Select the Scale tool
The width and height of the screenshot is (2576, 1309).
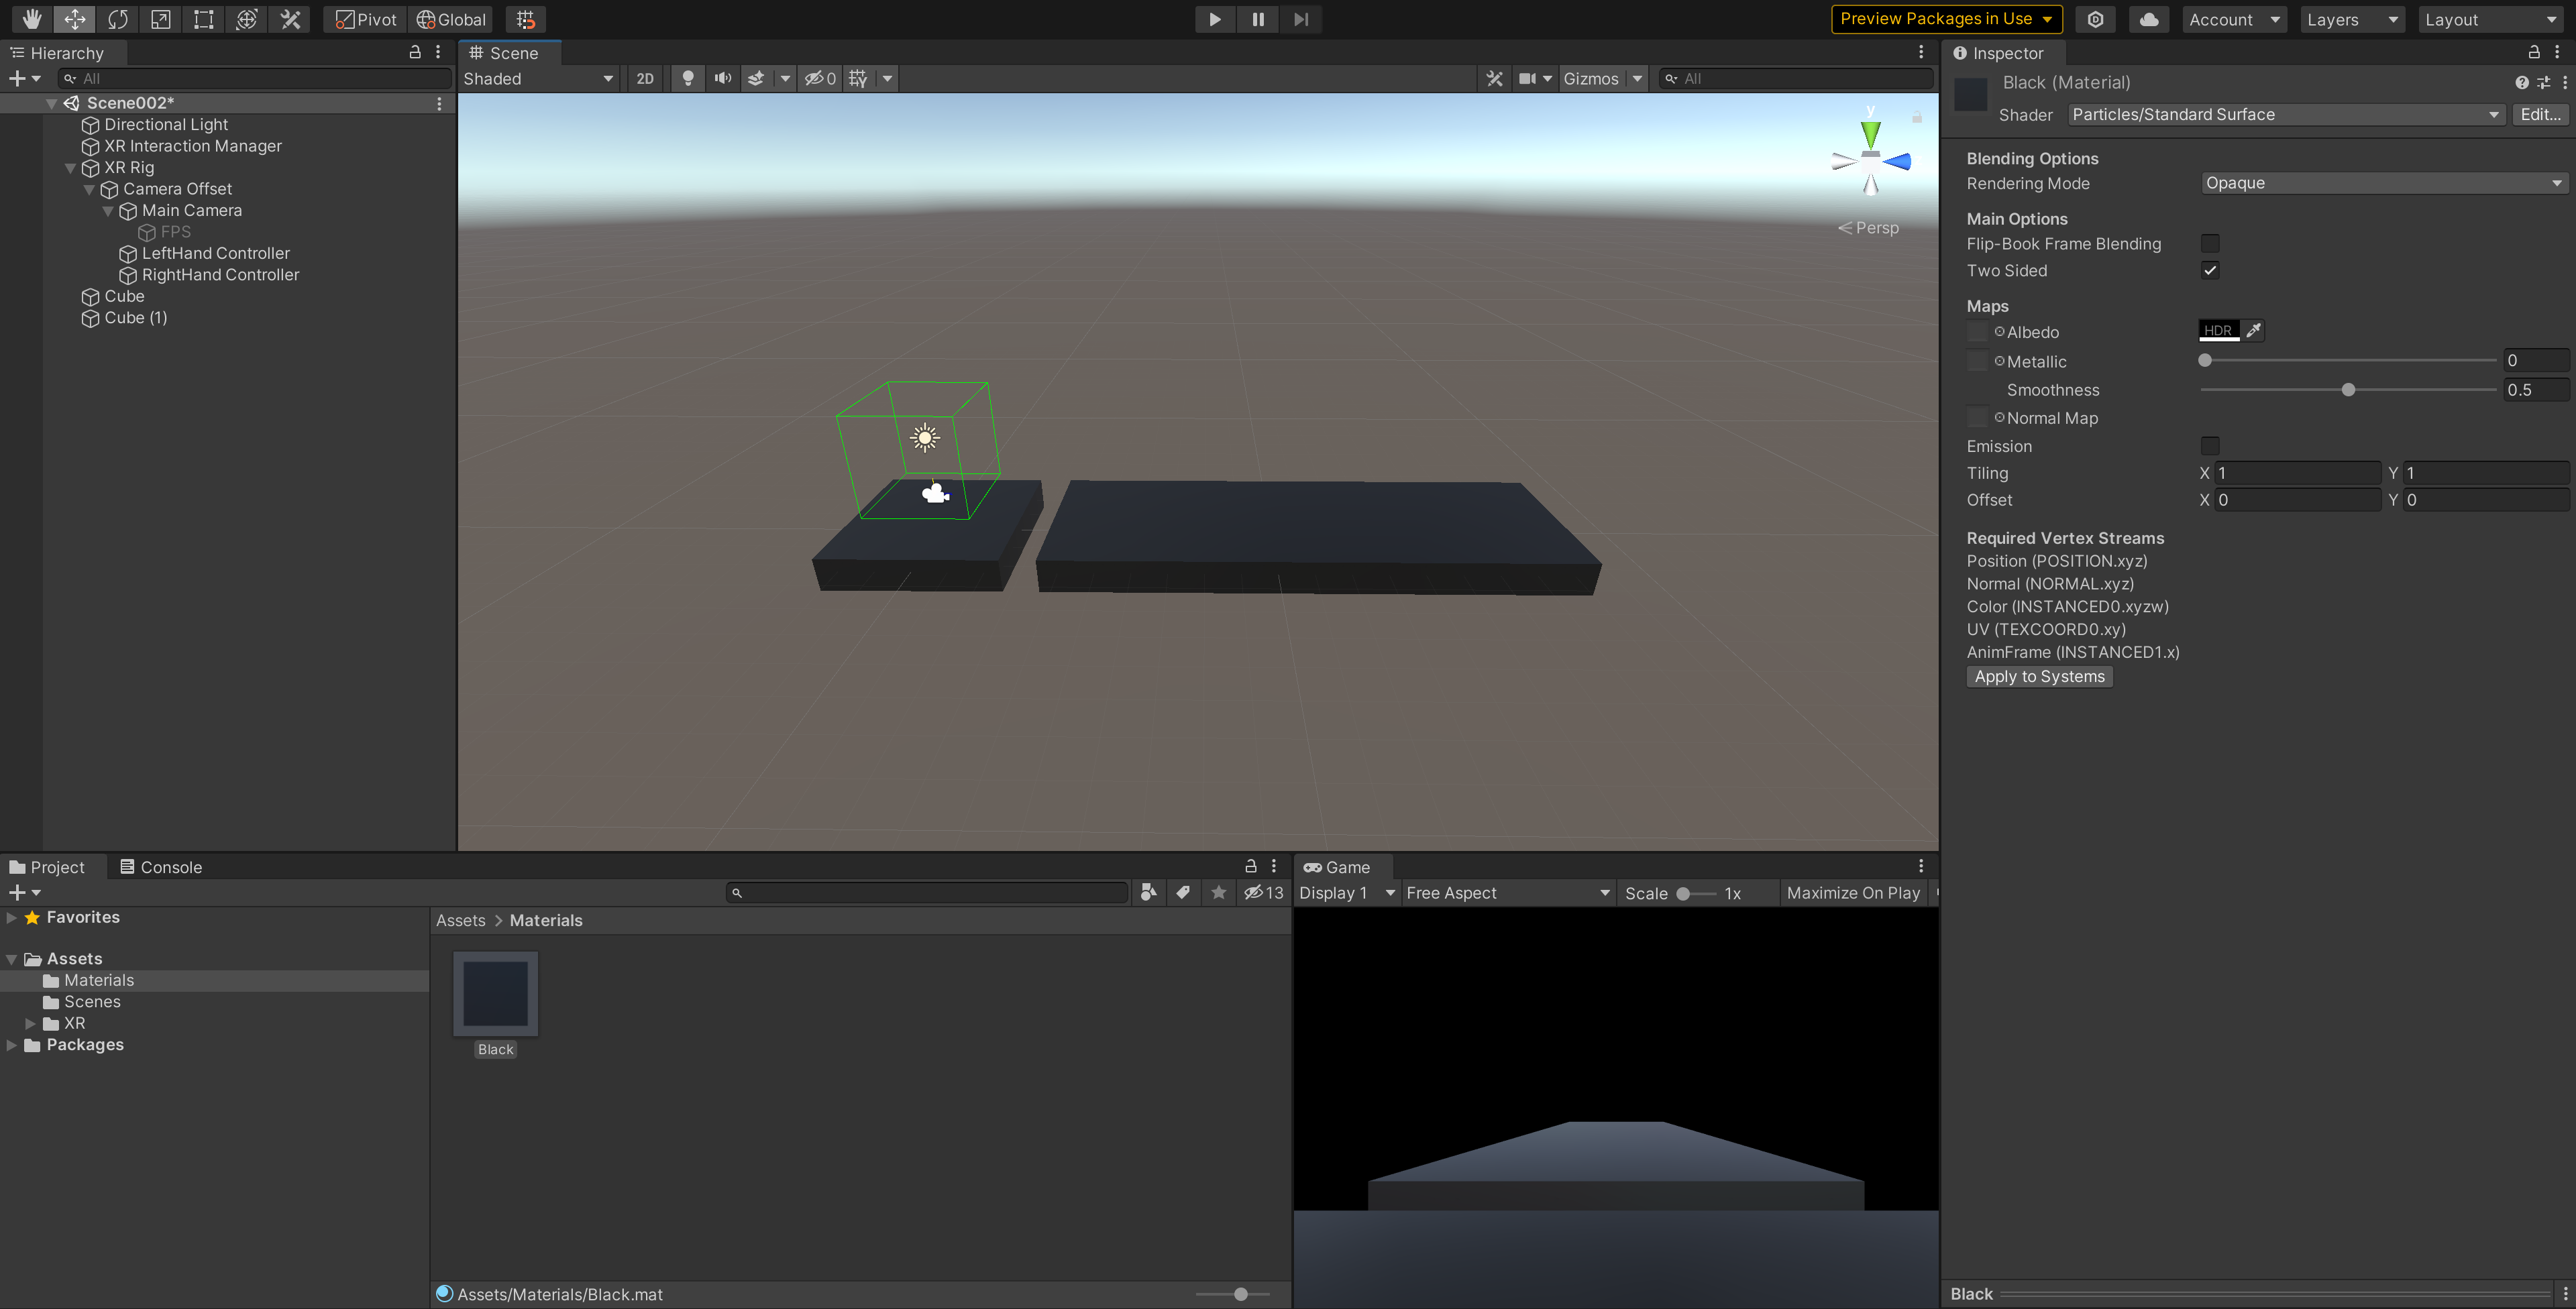161,19
